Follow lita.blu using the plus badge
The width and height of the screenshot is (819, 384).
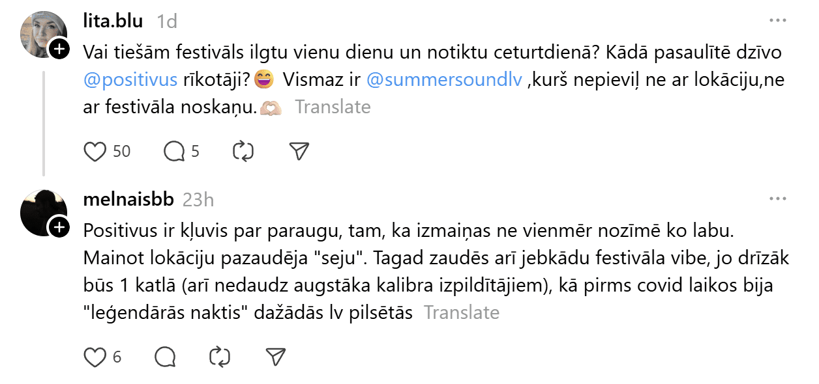point(59,49)
